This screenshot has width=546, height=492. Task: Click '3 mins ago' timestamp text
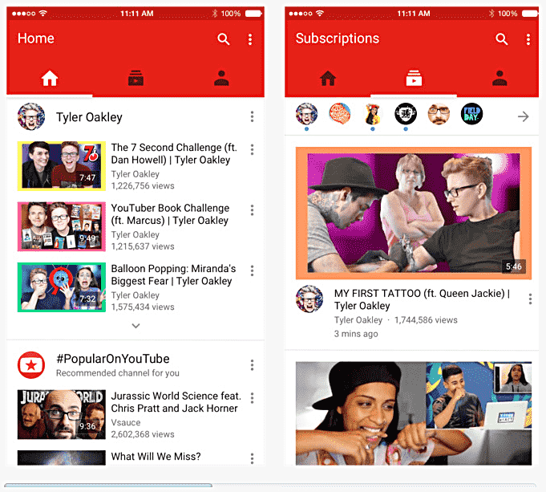coord(356,334)
